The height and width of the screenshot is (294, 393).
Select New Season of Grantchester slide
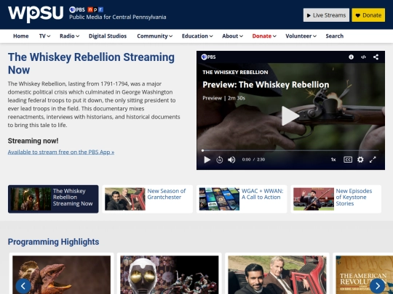(147, 199)
